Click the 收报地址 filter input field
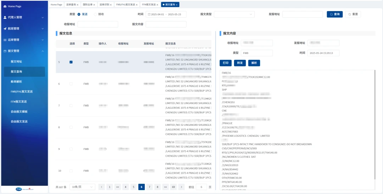The image size is (383, 194). tap(98, 24)
